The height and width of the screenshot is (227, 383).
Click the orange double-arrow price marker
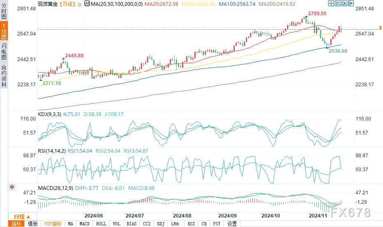click(380, 28)
